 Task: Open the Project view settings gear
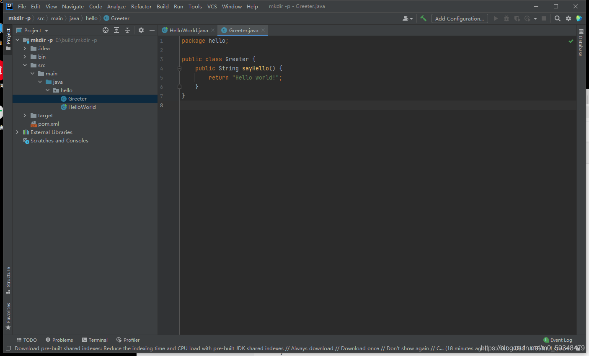[141, 30]
